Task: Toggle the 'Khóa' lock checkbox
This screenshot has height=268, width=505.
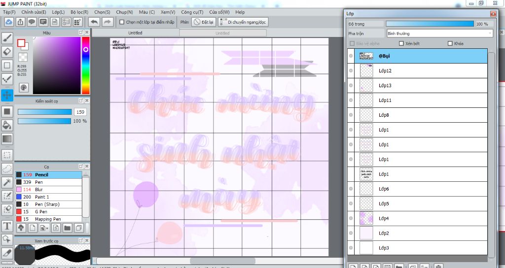Action: pos(450,43)
